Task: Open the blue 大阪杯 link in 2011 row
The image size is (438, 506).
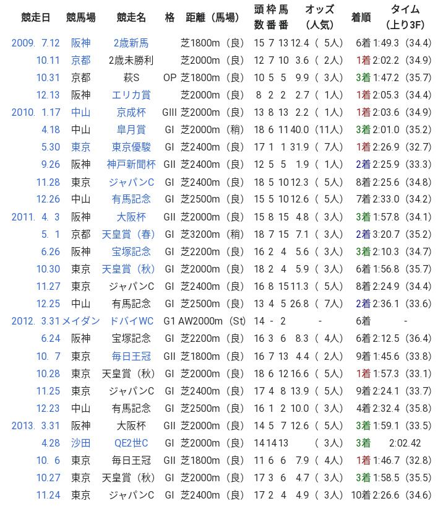Action: [131, 217]
